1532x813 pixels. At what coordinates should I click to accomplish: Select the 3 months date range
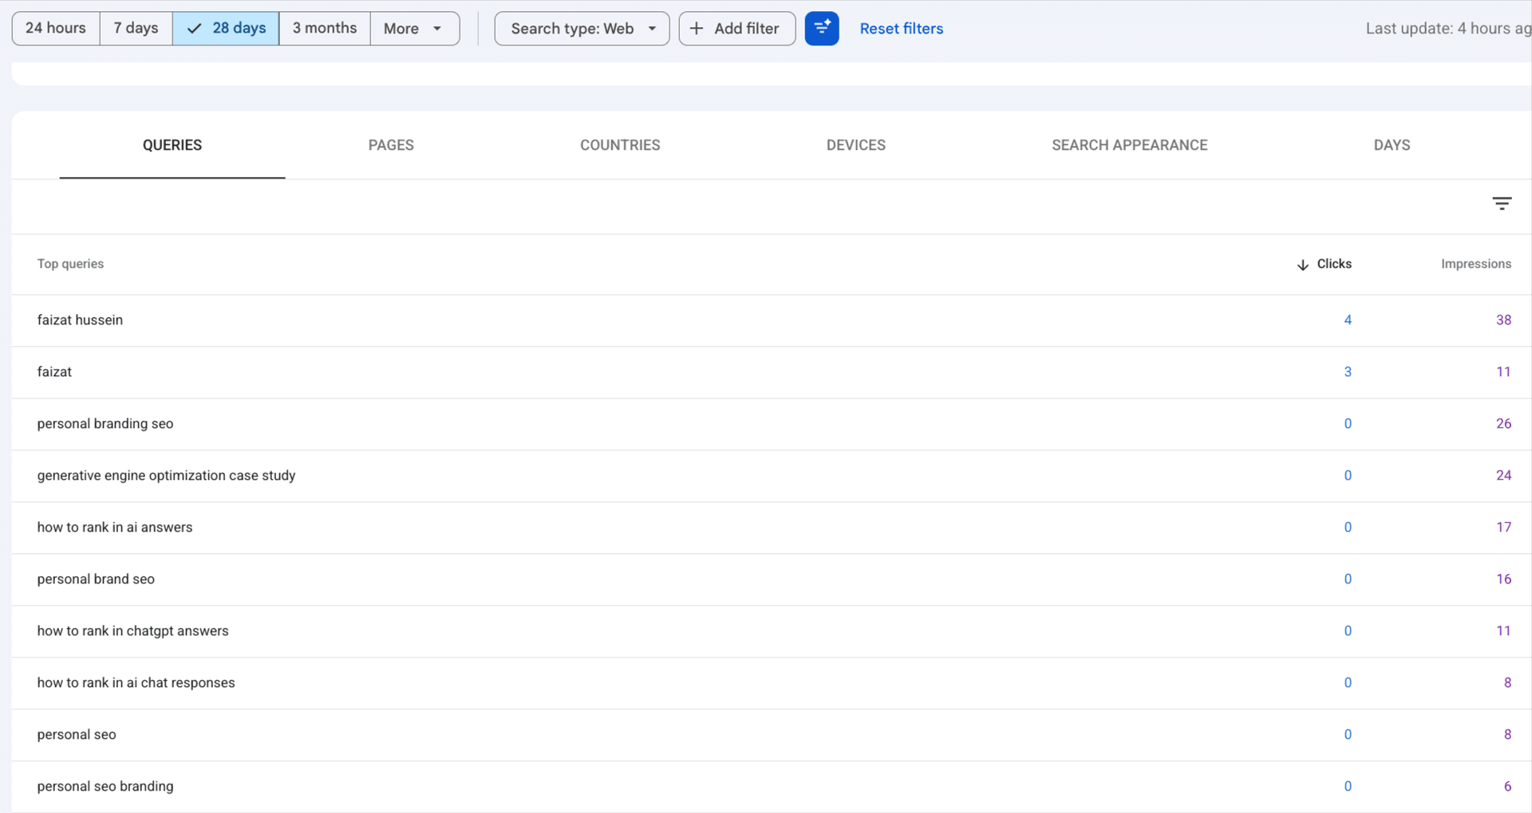tap(325, 29)
